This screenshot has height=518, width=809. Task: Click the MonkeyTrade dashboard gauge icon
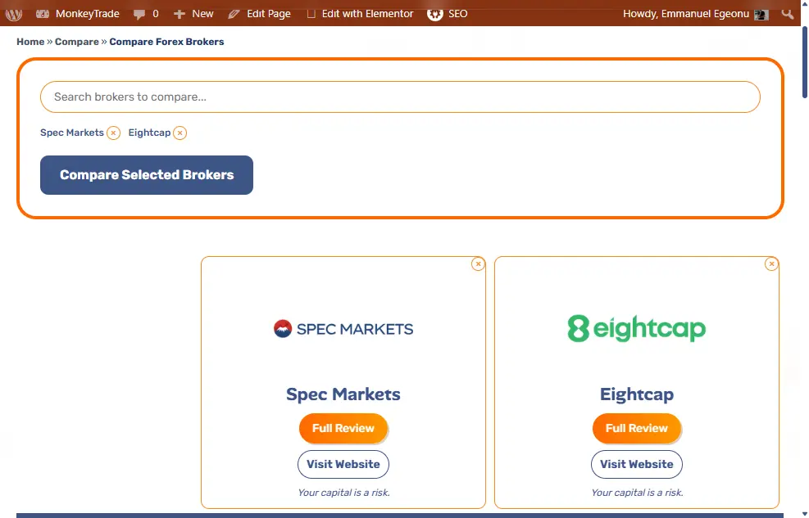coord(43,15)
